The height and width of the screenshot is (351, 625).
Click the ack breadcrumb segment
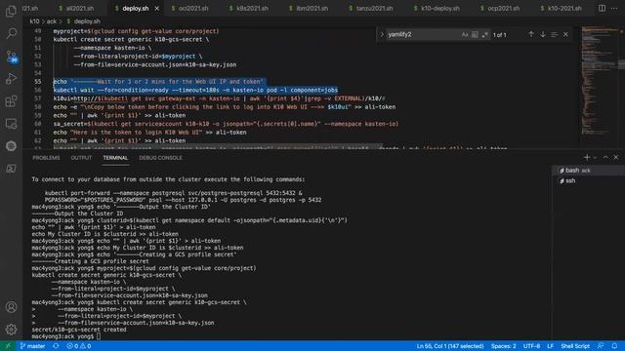(52, 21)
